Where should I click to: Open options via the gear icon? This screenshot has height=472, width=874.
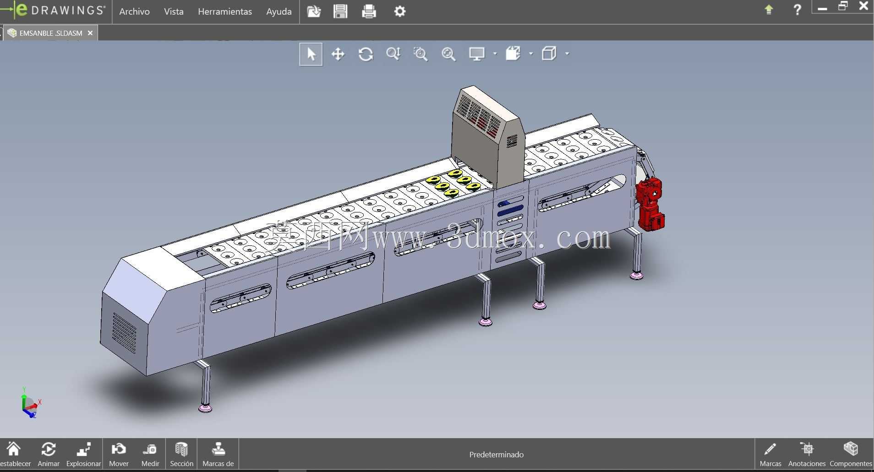click(x=400, y=11)
